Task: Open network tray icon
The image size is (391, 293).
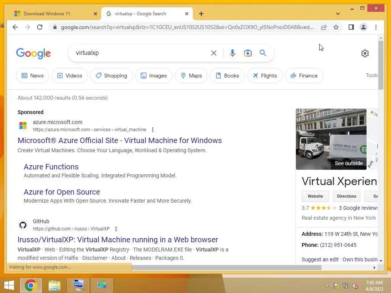Action: pos(346,286)
